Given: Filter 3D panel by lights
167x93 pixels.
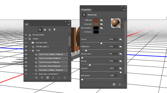Looking at the screenshot, I should [x=54, y=30].
